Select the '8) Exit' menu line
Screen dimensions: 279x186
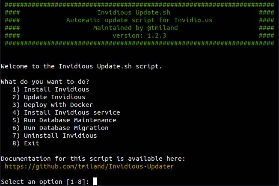click(x=26, y=143)
